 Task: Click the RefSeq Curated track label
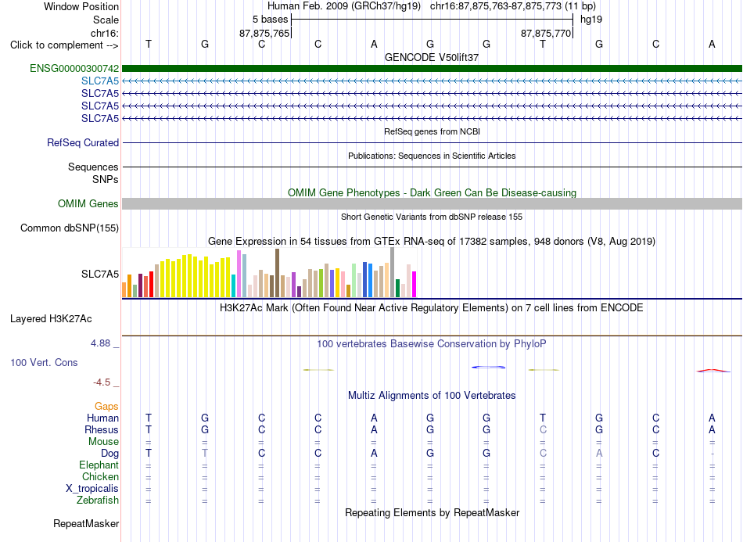point(83,142)
